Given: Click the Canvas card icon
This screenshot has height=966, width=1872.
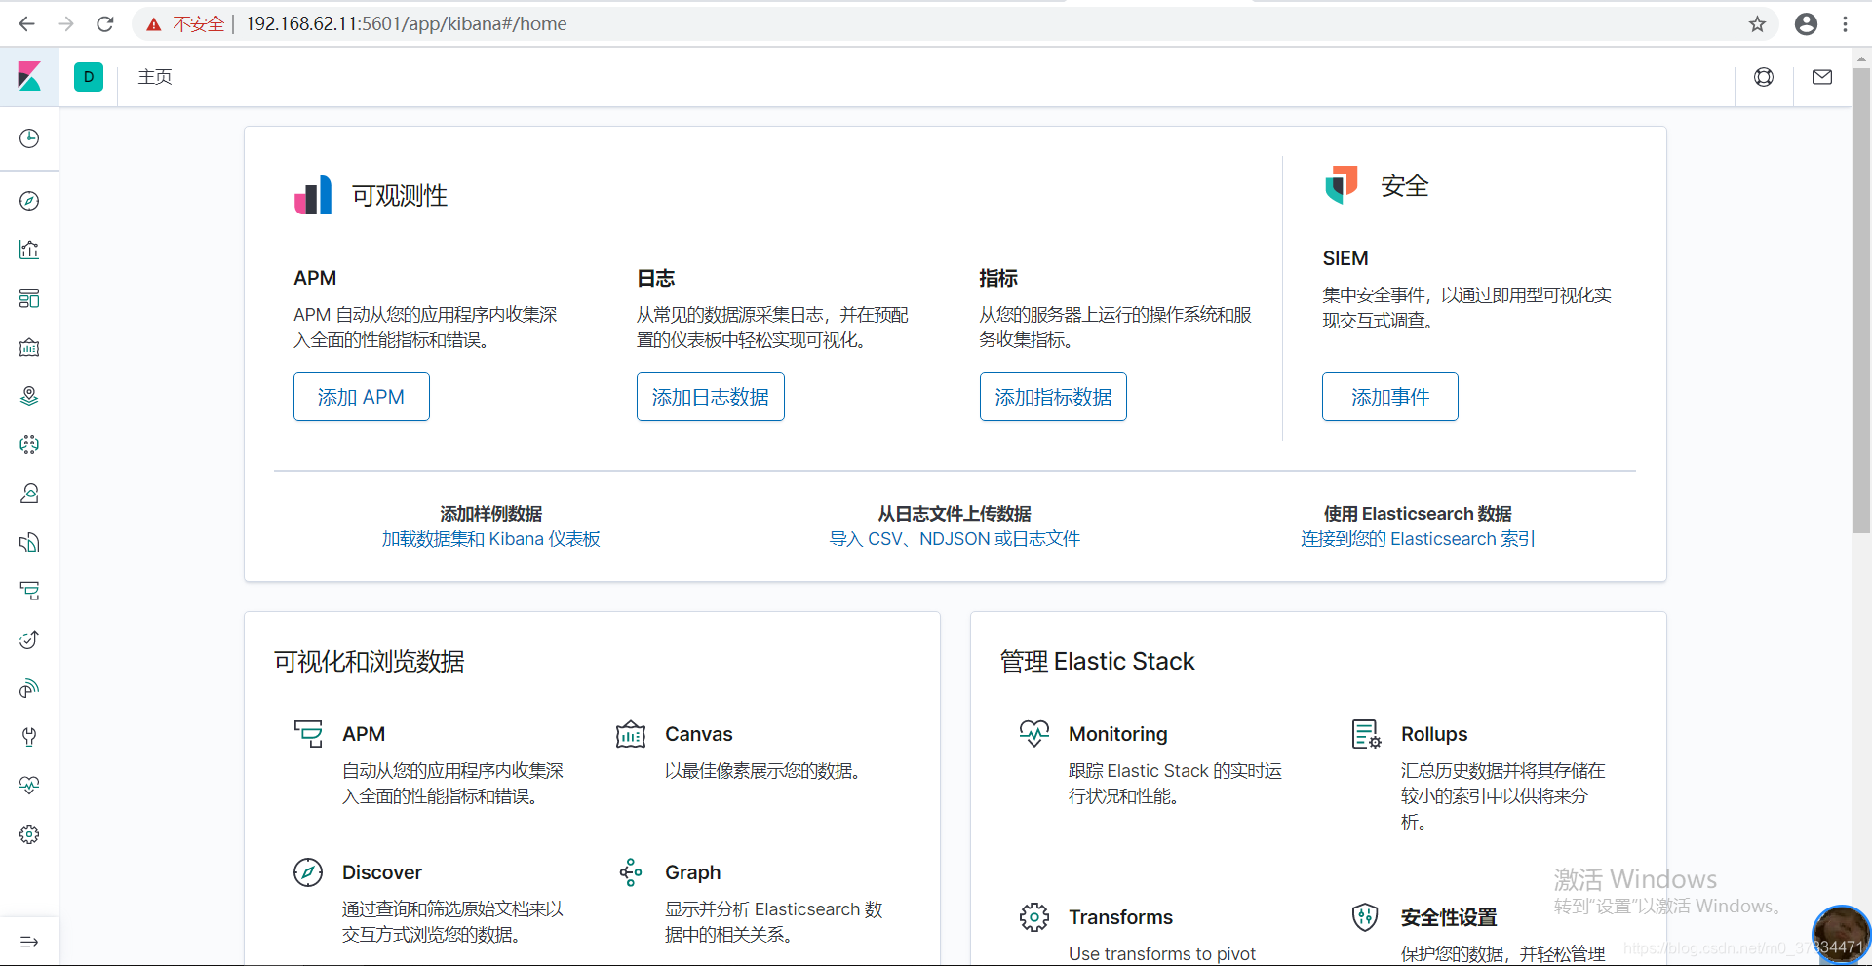Looking at the screenshot, I should tap(631, 734).
